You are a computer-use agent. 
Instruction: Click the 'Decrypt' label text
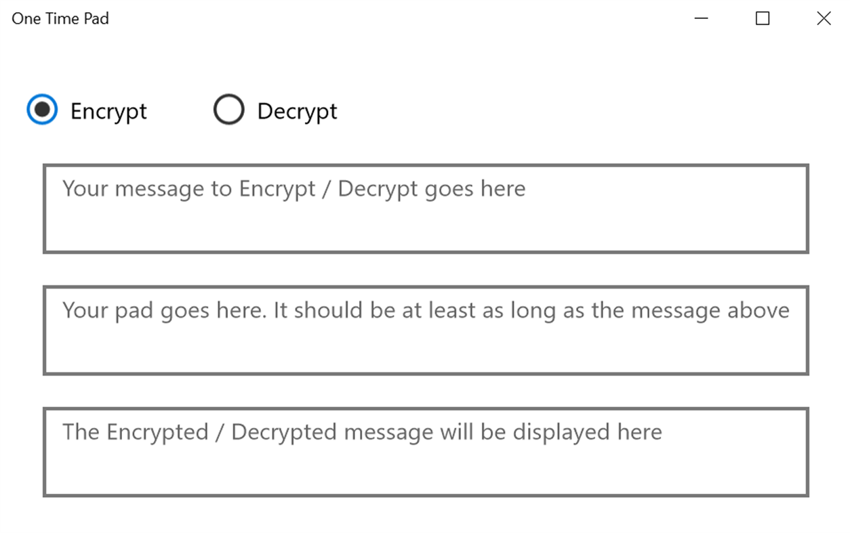297,111
